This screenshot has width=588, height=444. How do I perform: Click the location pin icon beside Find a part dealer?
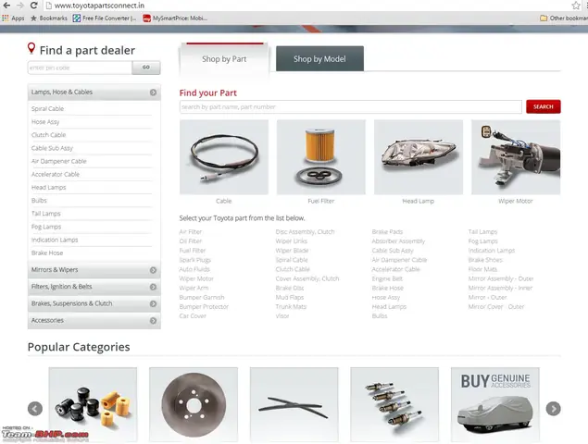coord(31,48)
